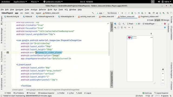The height and width of the screenshot is (97, 173).
Task: Open the Gradle side tool window
Action: click(171, 19)
